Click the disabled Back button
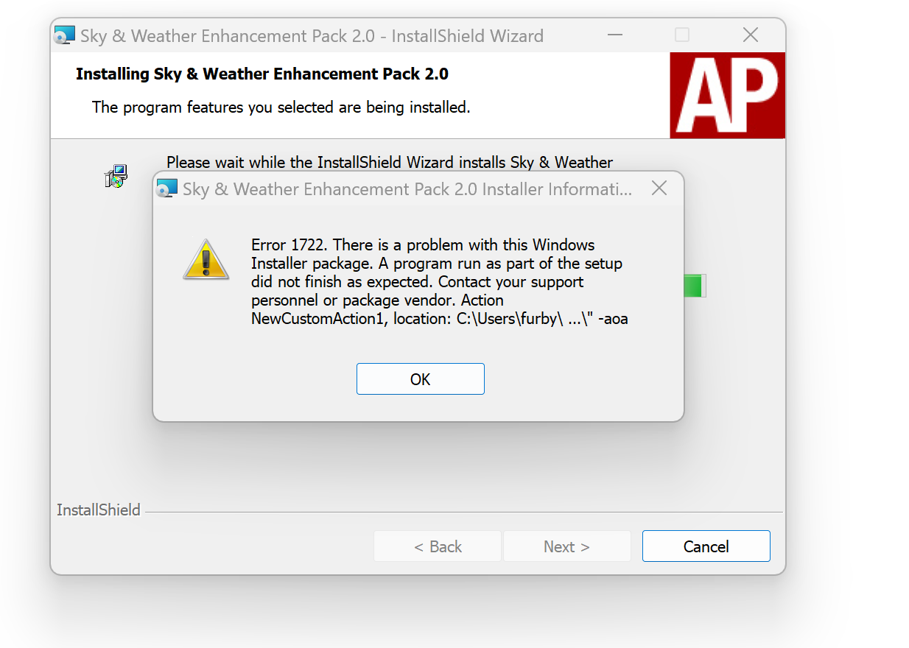The width and height of the screenshot is (909, 648). coord(438,546)
